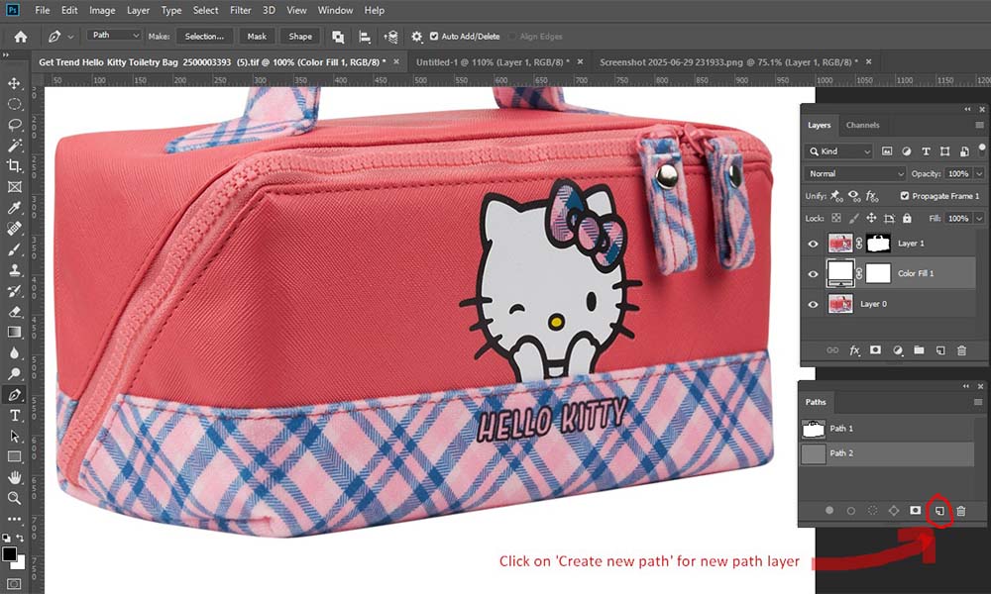The height and width of the screenshot is (594, 991).
Task: Toggle pixel layer filter in Layers
Action: tap(887, 151)
